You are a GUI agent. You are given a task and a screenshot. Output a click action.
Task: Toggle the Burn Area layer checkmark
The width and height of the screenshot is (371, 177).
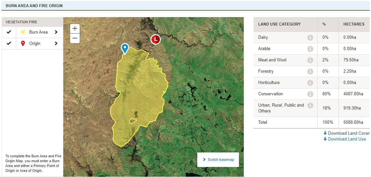9,32
